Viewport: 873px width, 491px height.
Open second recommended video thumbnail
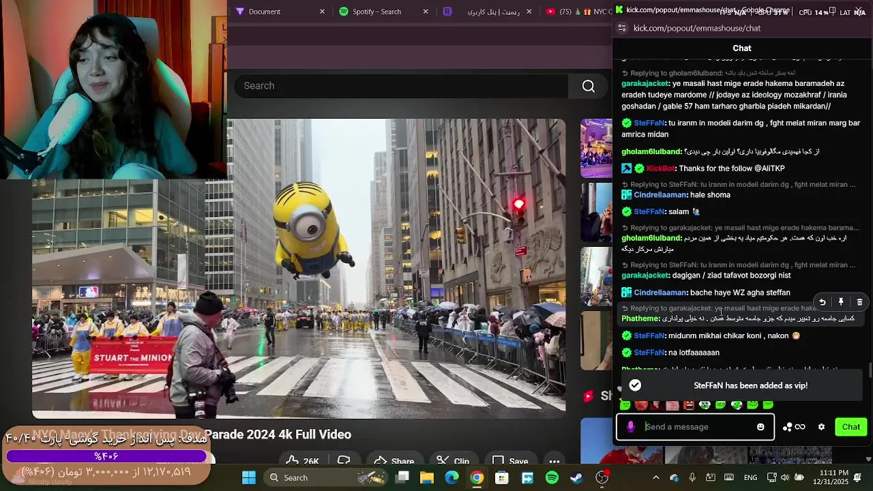[x=596, y=212]
